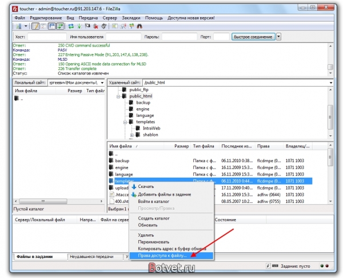Click the cancel current operation icon
Viewport: 343px width, 278px height.
coord(87,26)
